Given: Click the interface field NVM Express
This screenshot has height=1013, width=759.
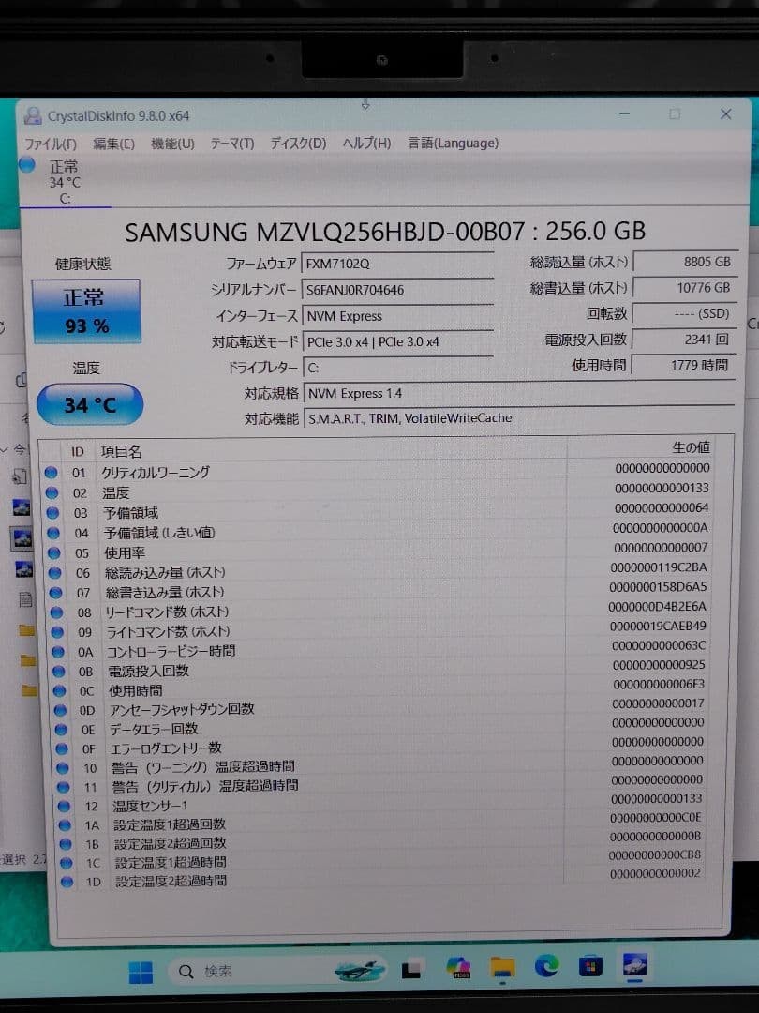Looking at the screenshot, I should point(397,316).
